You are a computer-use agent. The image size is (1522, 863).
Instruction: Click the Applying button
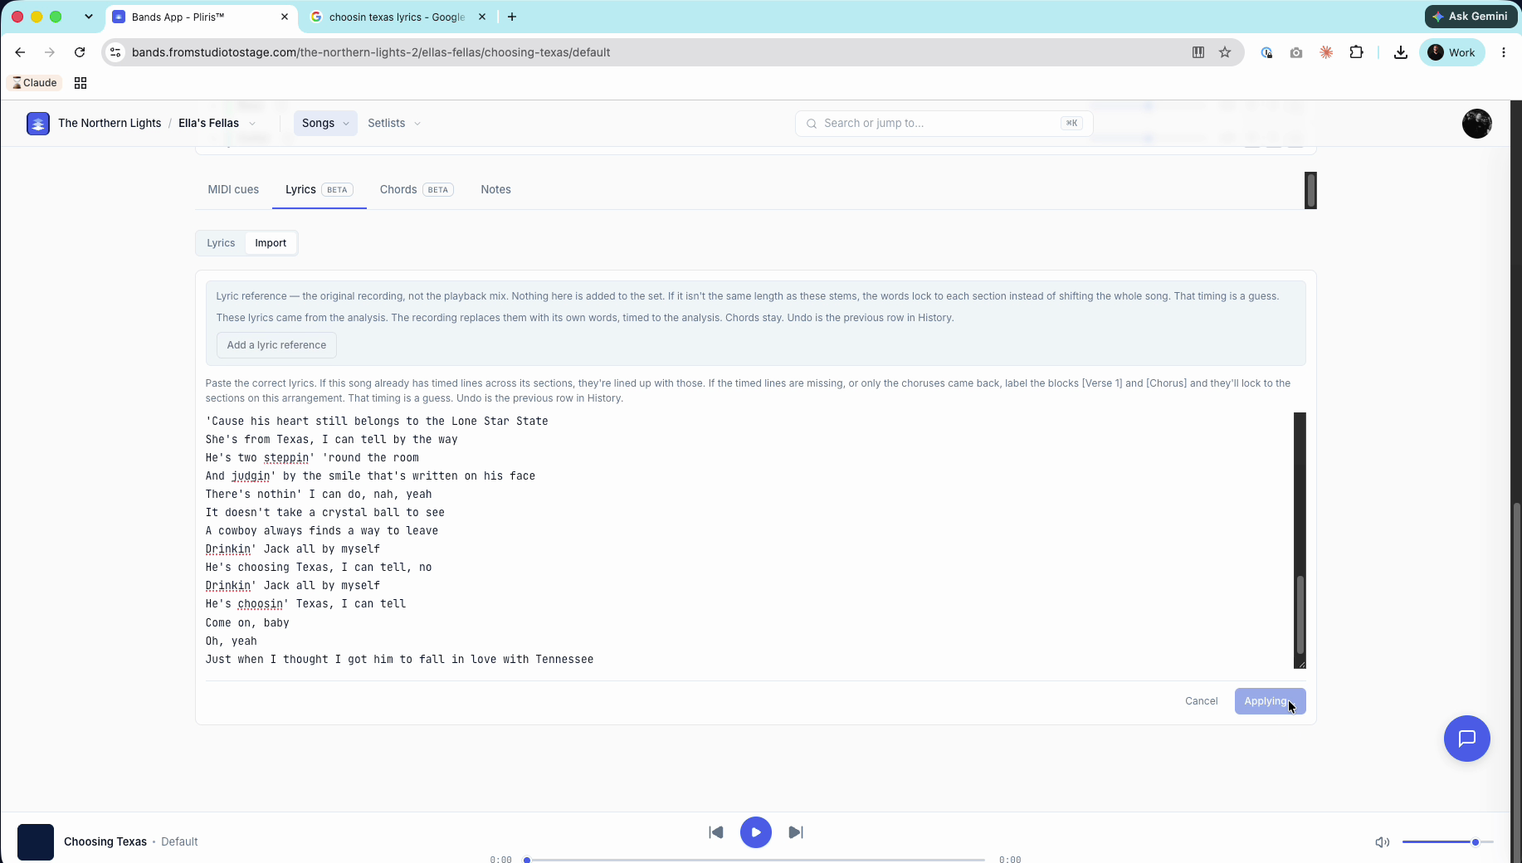point(1270,701)
